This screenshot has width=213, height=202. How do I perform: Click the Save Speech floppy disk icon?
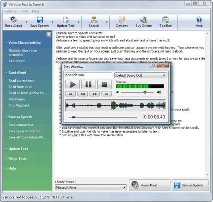(x=40, y=20)
